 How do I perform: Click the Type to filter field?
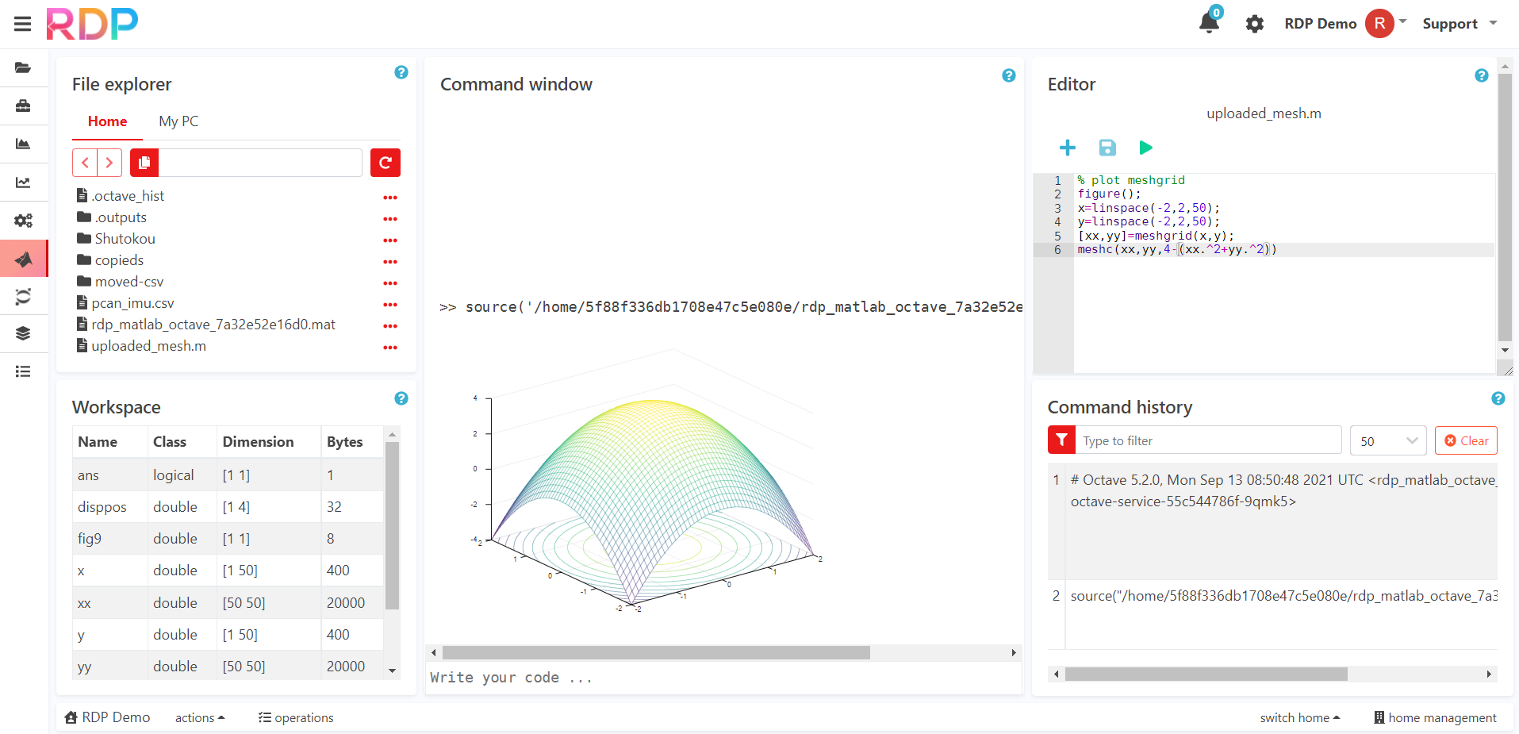pyautogui.click(x=1208, y=440)
